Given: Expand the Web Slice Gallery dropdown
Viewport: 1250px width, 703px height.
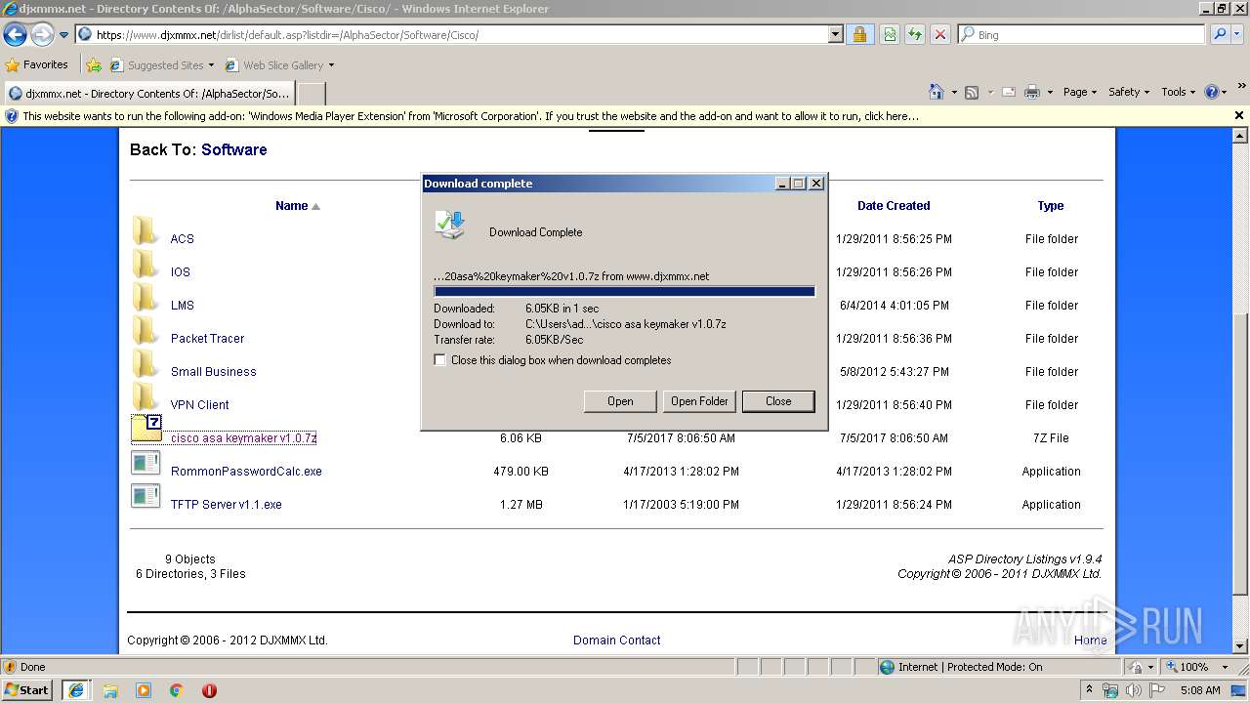Looking at the screenshot, I should pos(331,65).
